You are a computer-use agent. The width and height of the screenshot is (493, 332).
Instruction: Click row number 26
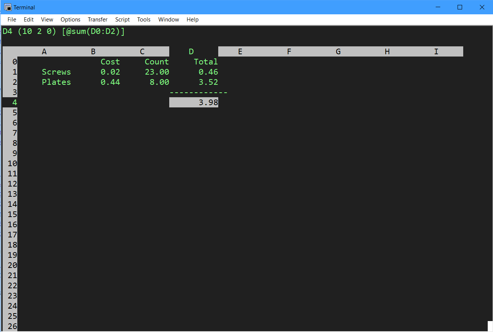[x=12, y=326]
